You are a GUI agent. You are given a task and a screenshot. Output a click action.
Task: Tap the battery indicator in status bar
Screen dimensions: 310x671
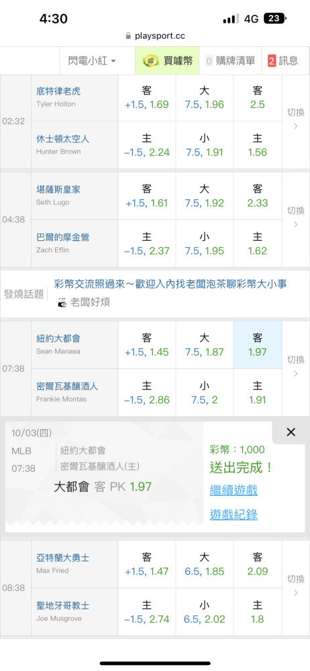click(275, 18)
